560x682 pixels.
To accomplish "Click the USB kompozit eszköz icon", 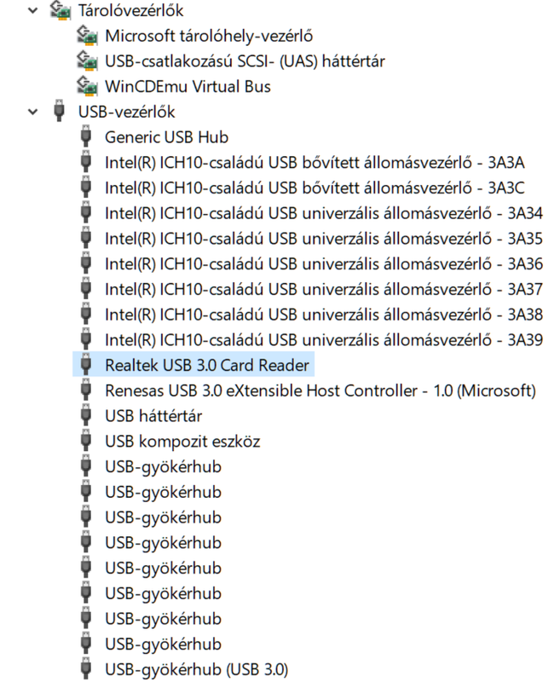I will tap(85, 442).
